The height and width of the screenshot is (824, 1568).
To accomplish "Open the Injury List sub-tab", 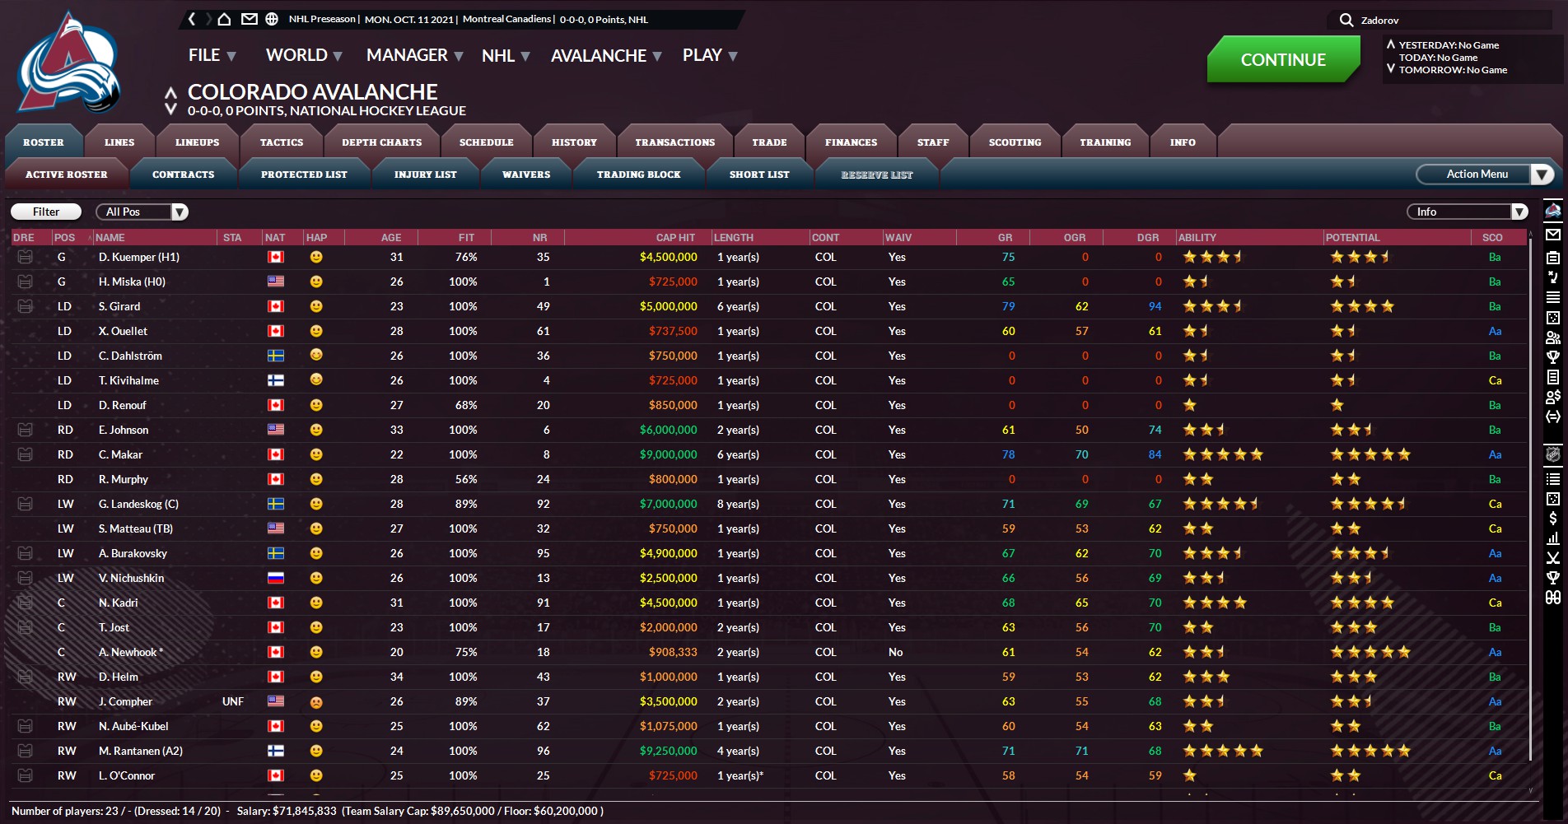I will click(x=425, y=175).
